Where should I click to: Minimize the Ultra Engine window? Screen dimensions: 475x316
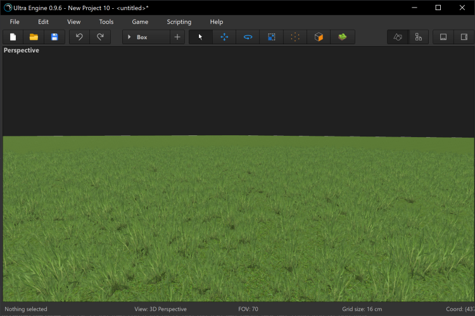coord(414,8)
